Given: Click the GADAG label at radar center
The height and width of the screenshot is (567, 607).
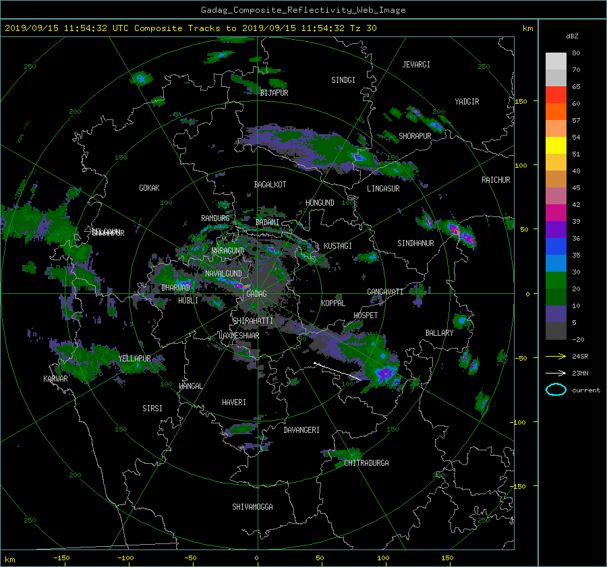Looking at the screenshot, I should [257, 294].
